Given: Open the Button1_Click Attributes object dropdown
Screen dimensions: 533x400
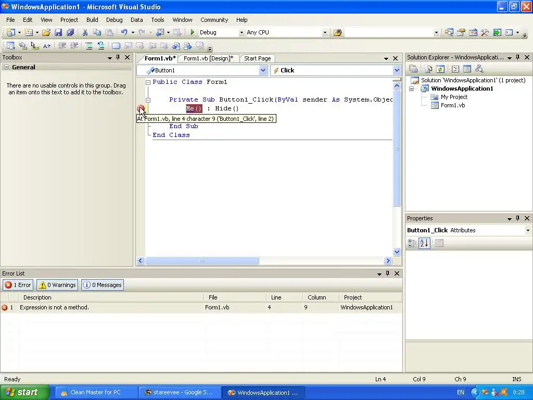Looking at the screenshot, I should (x=528, y=230).
